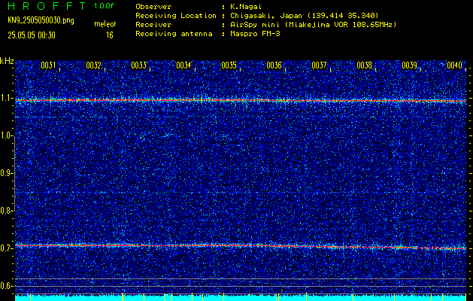Viewport: 473px width, 301px height.
Task: Click the date stamp 25.05.05 00:30
Action: point(32,35)
